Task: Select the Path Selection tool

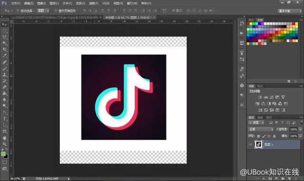Action: [4, 125]
